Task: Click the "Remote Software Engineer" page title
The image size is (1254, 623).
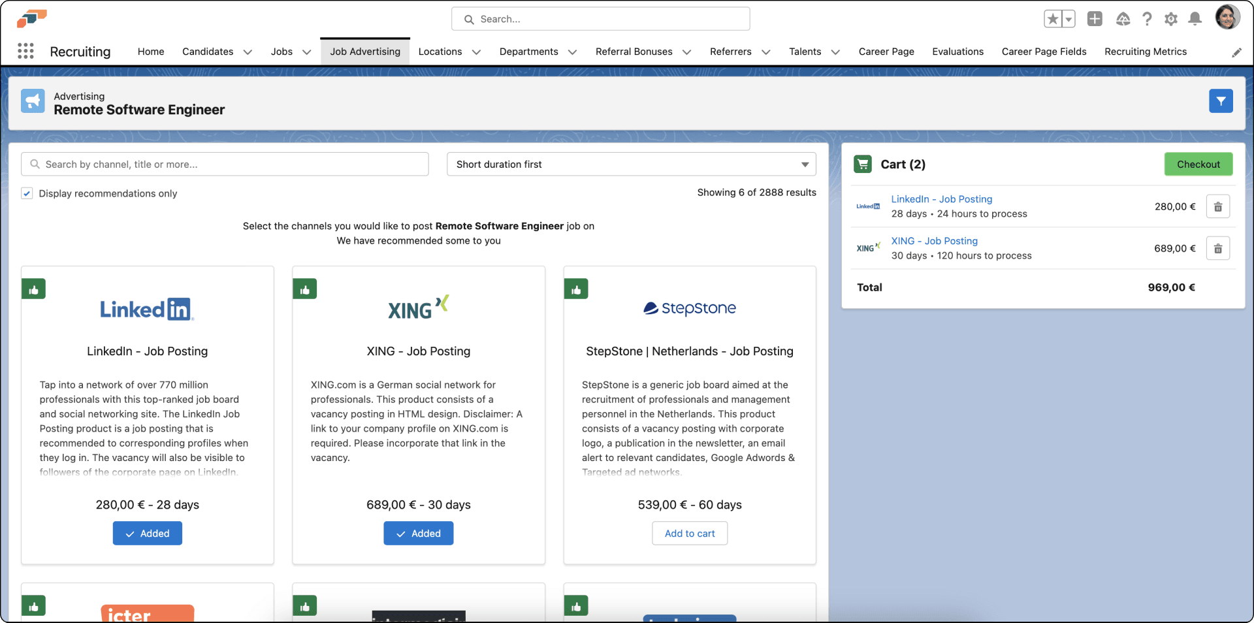Action: (x=139, y=110)
